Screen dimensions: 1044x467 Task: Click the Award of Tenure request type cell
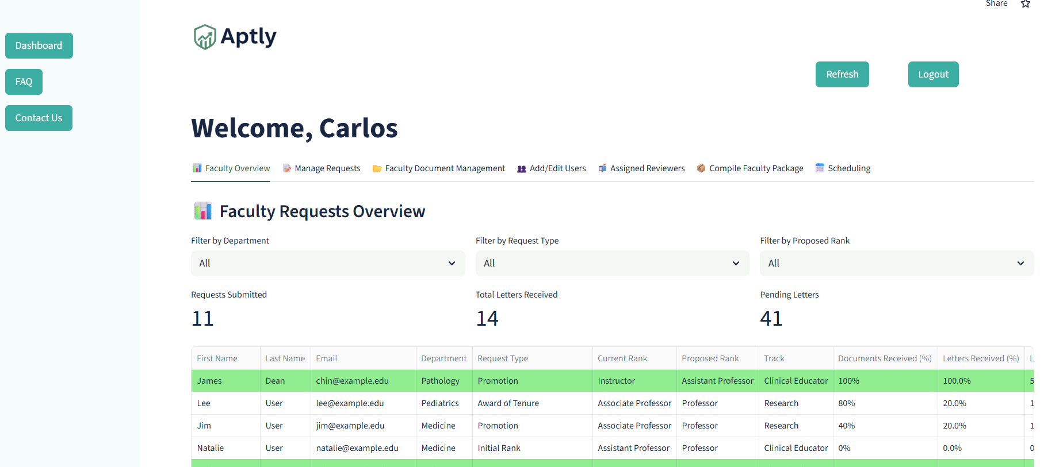[532, 403]
